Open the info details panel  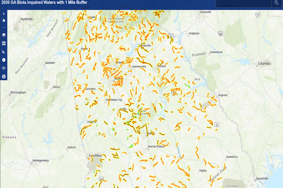(4, 59)
